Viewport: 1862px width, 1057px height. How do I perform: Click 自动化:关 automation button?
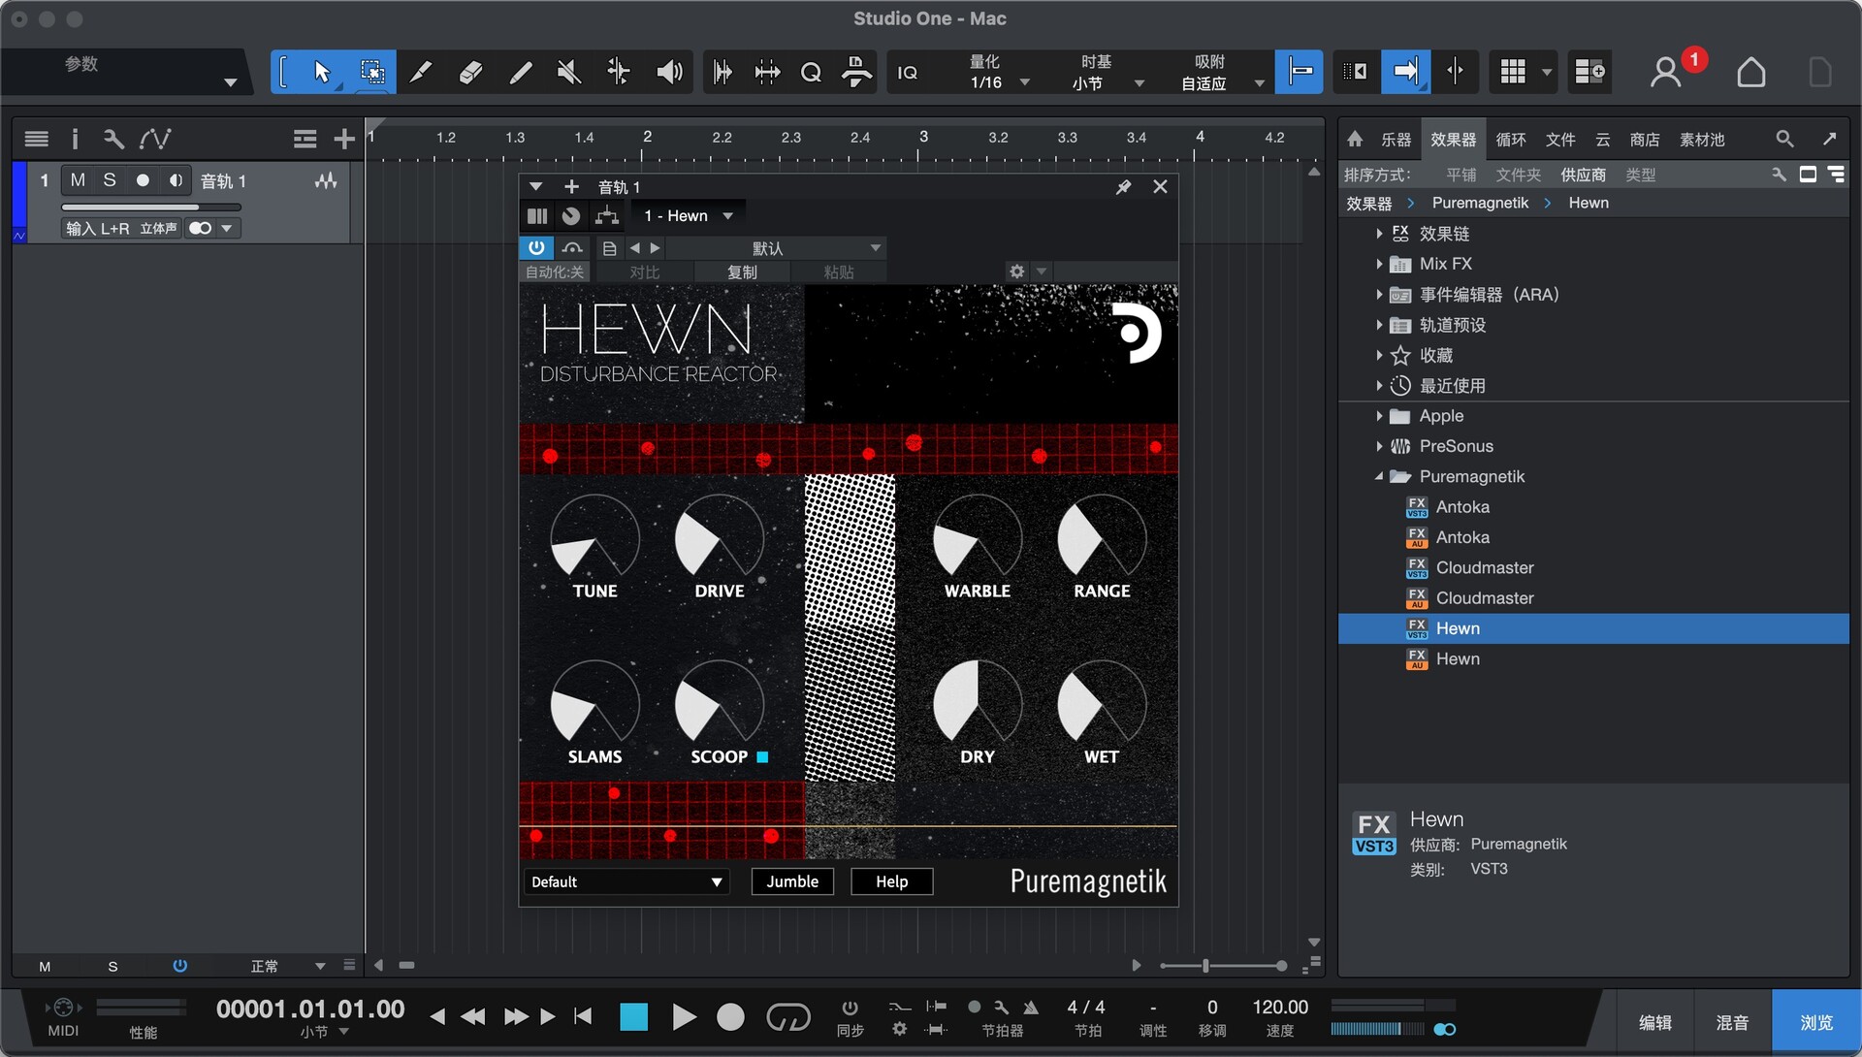tap(555, 272)
